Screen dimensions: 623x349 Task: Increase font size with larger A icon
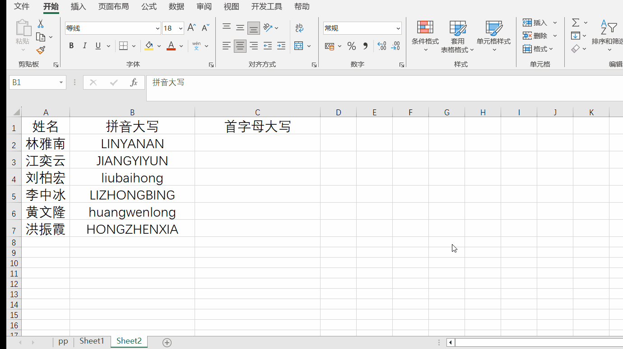coord(191,28)
